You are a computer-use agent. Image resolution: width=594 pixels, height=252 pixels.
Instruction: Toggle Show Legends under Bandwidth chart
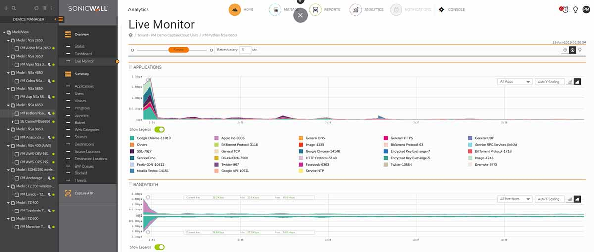[x=159, y=247]
